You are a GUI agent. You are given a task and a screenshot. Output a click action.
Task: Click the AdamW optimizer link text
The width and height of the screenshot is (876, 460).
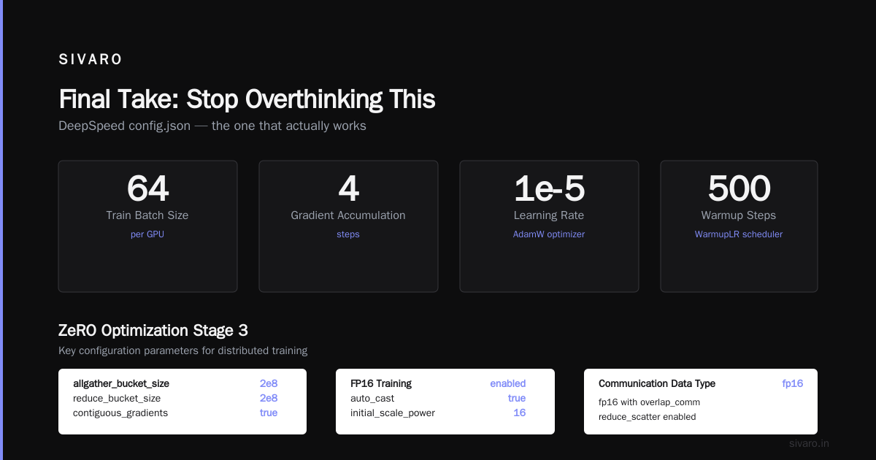coord(549,234)
